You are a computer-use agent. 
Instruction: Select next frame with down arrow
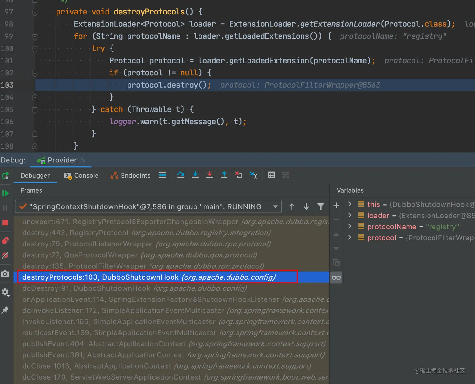click(306, 206)
